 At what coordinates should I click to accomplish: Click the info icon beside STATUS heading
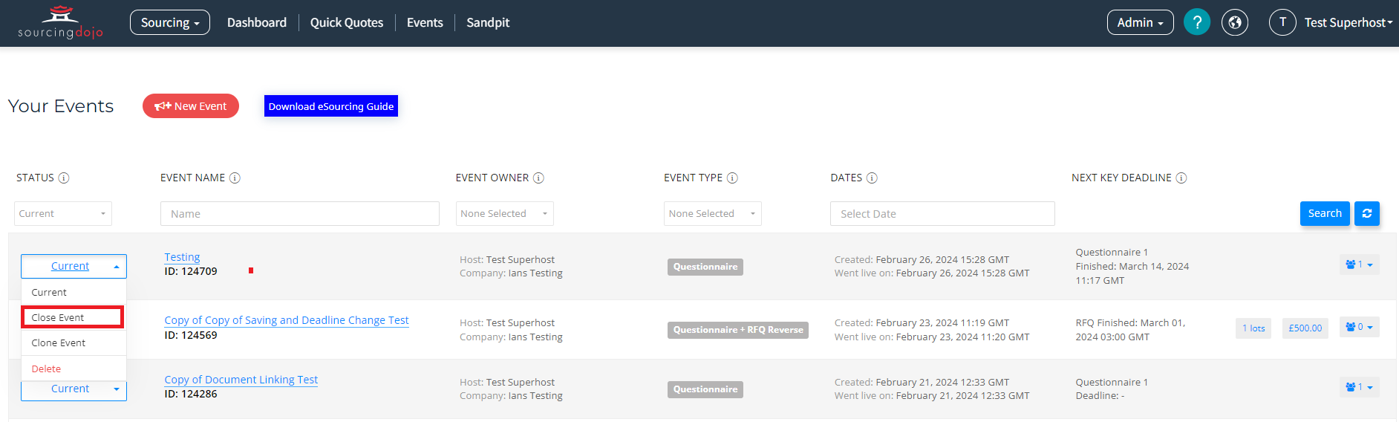[64, 178]
